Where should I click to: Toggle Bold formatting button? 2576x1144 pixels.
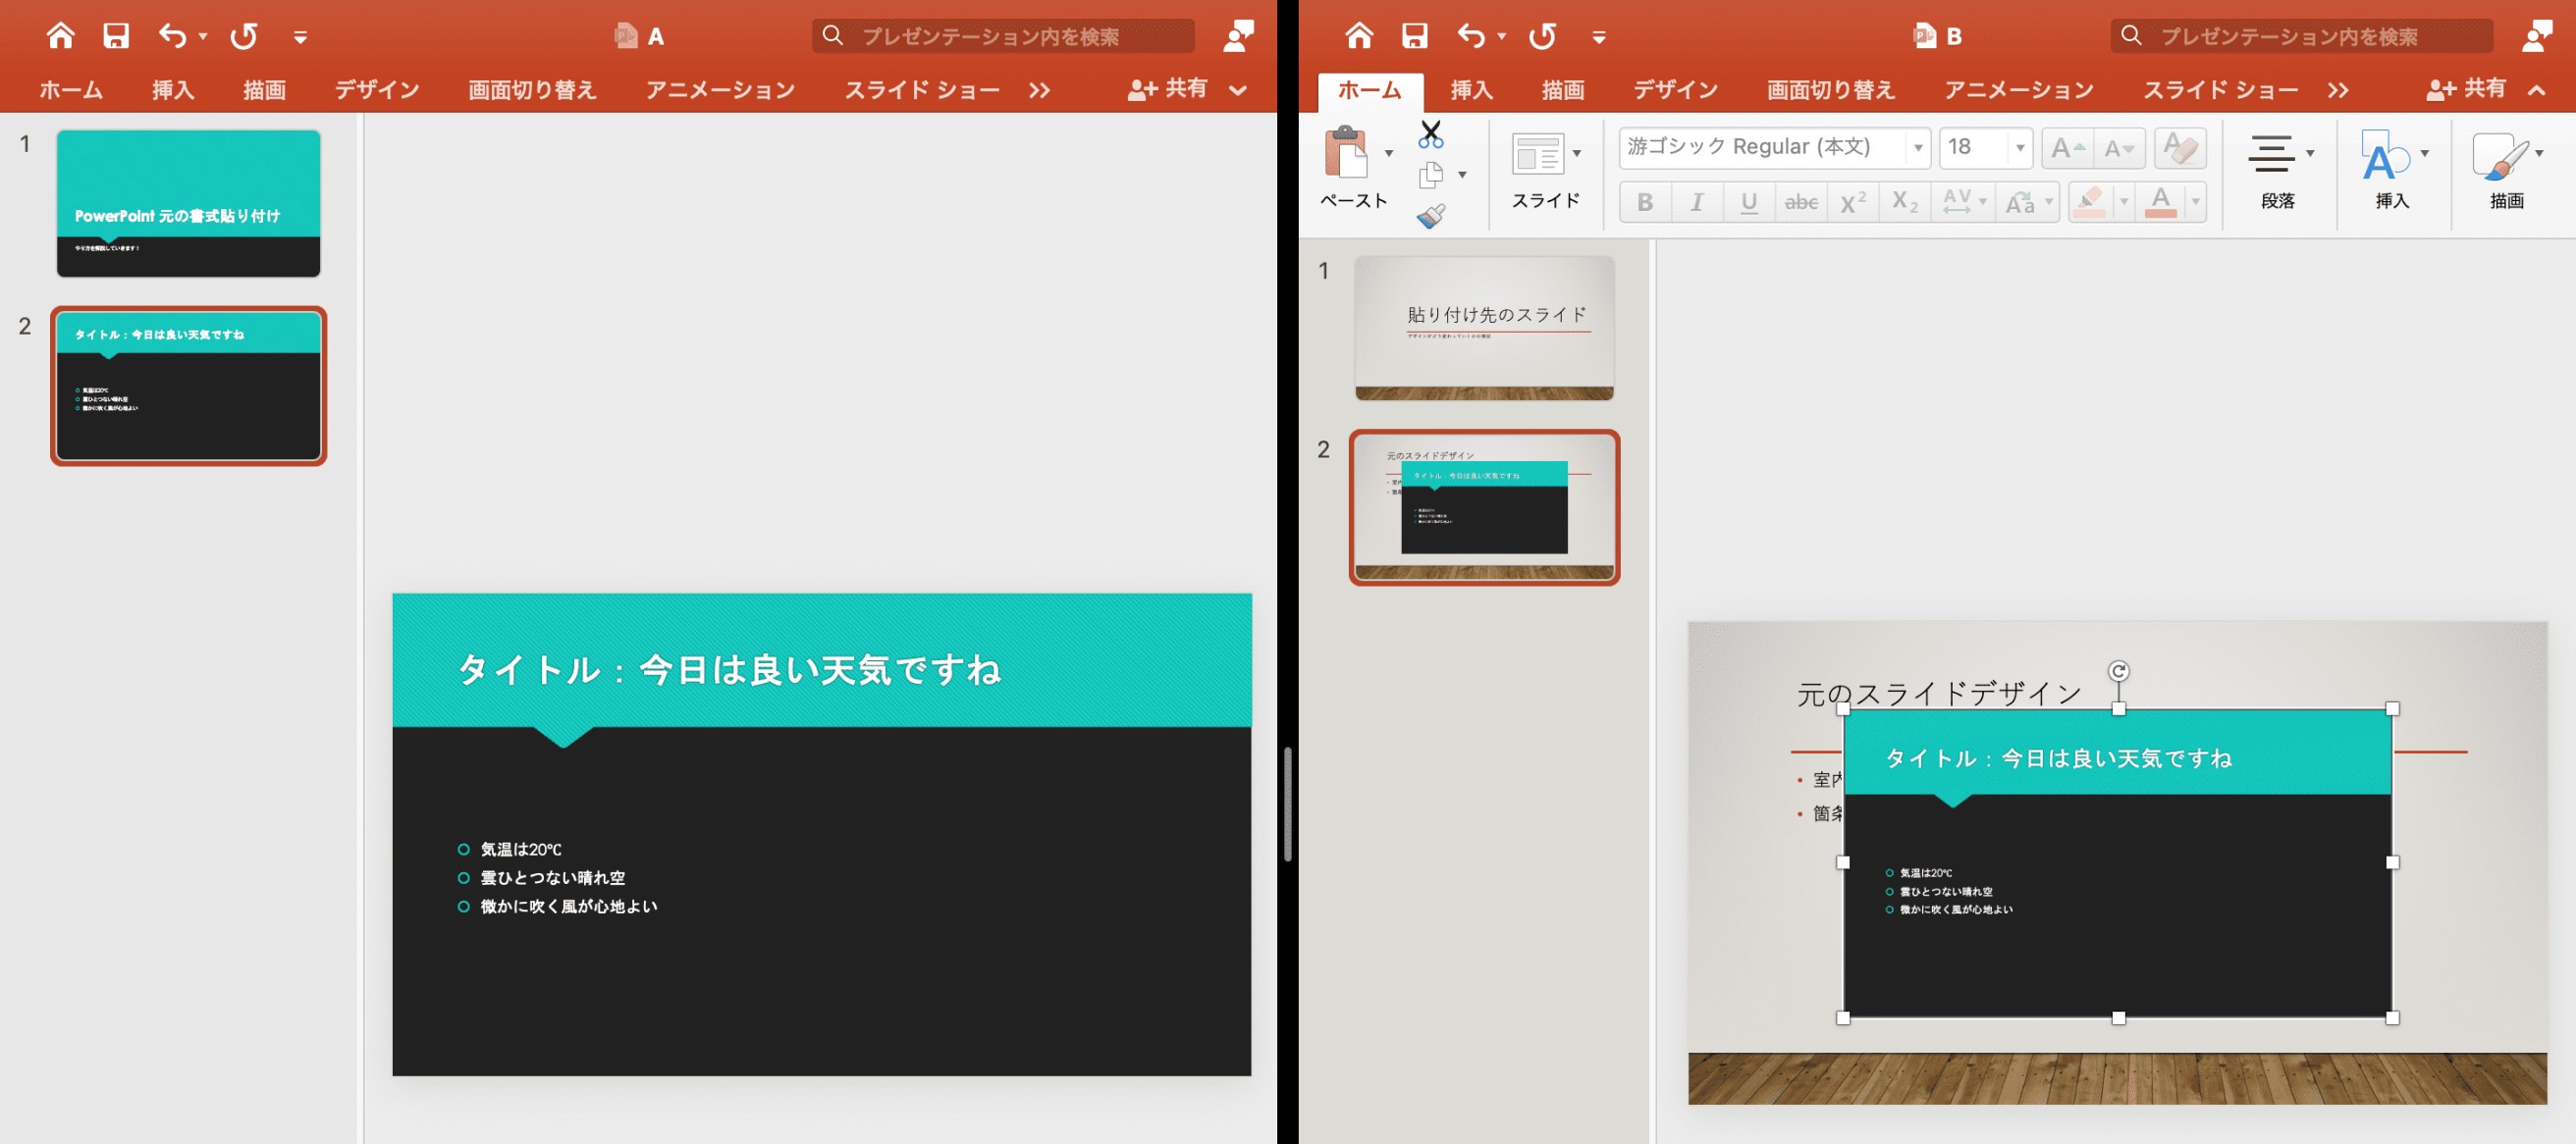[1645, 203]
